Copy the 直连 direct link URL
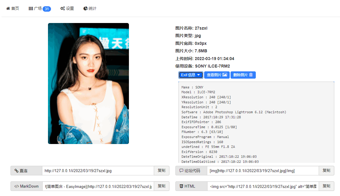This screenshot has height=196, width=340. click(x=162, y=170)
